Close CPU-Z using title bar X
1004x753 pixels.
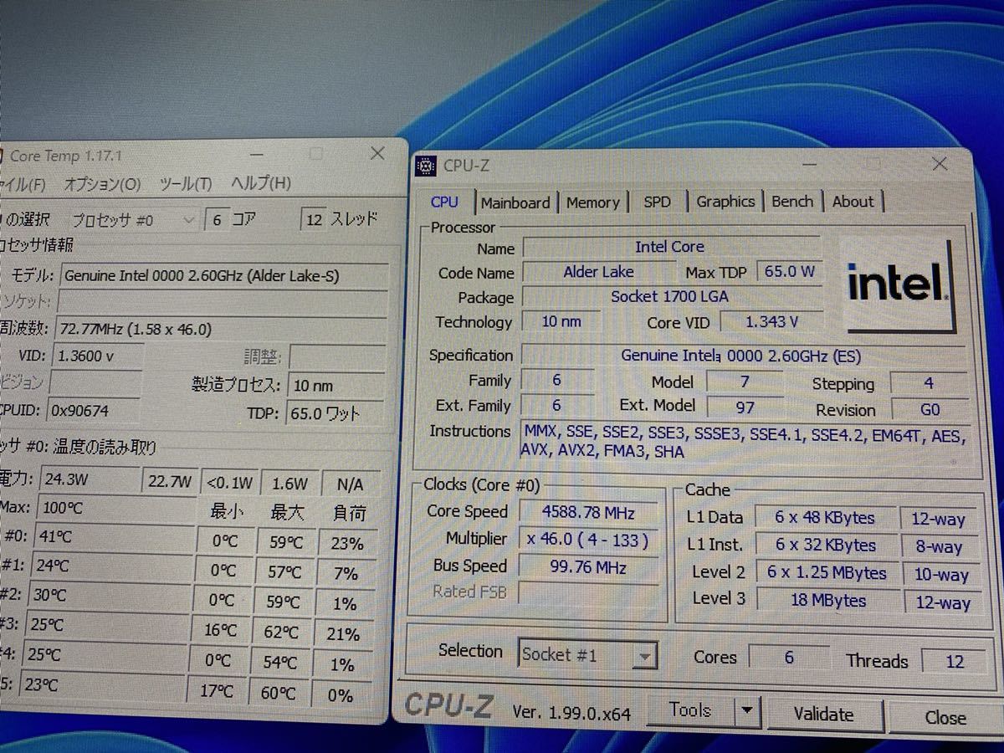point(941,164)
